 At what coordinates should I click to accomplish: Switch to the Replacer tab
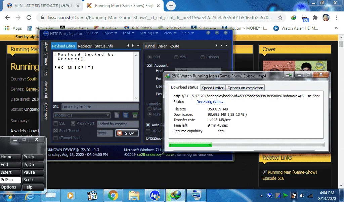coord(85,46)
